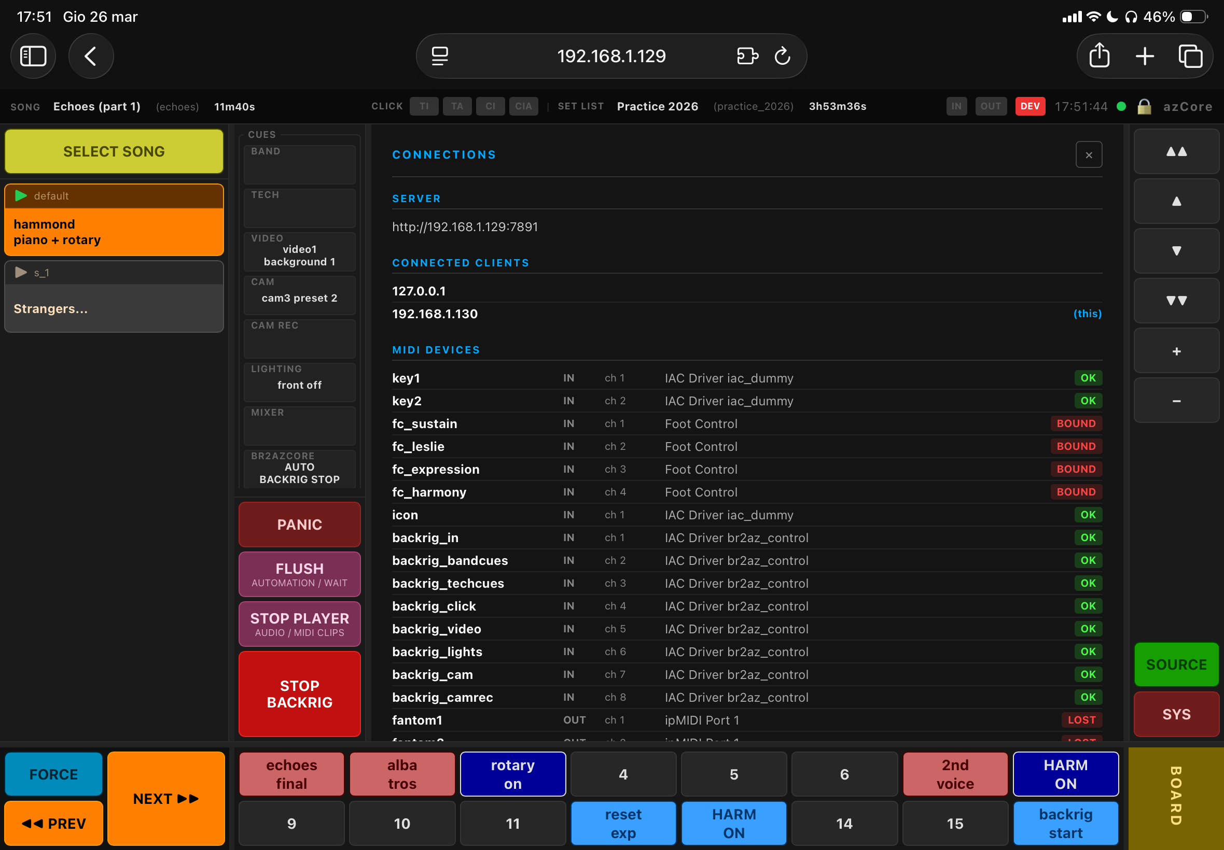Screen dimensions: 1224x850
Task: Show the tab overview
Action: (x=1189, y=56)
